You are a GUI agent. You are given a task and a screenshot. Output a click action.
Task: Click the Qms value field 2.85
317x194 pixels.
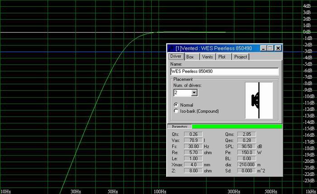(x=247, y=134)
